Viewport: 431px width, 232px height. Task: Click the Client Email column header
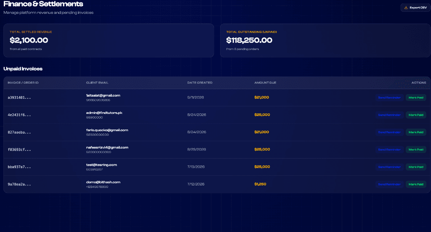[x=97, y=83]
